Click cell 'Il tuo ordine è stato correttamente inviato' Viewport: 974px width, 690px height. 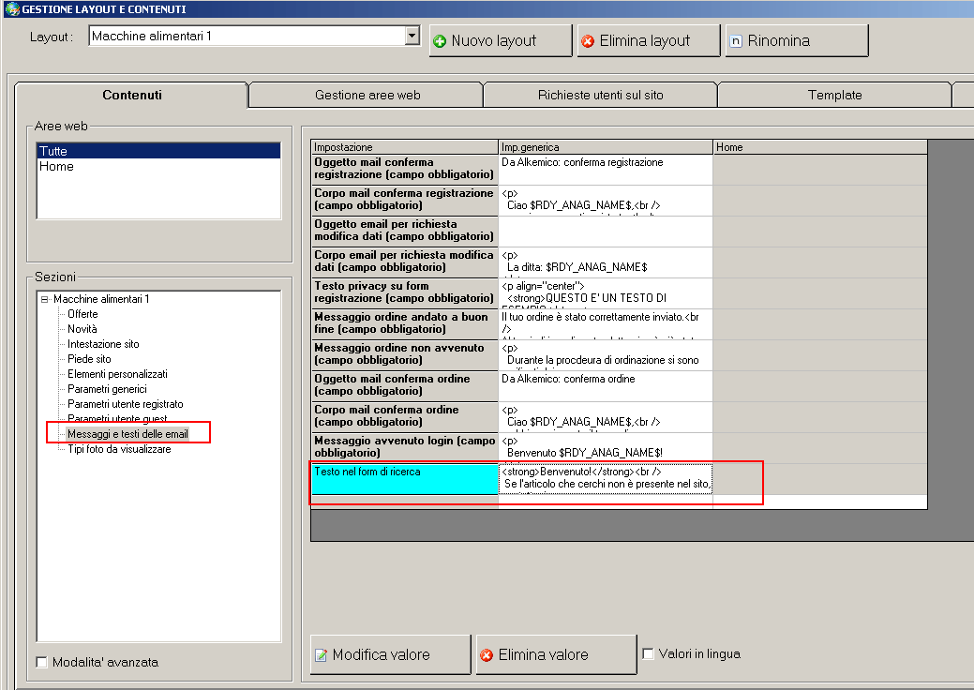[x=606, y=323]
